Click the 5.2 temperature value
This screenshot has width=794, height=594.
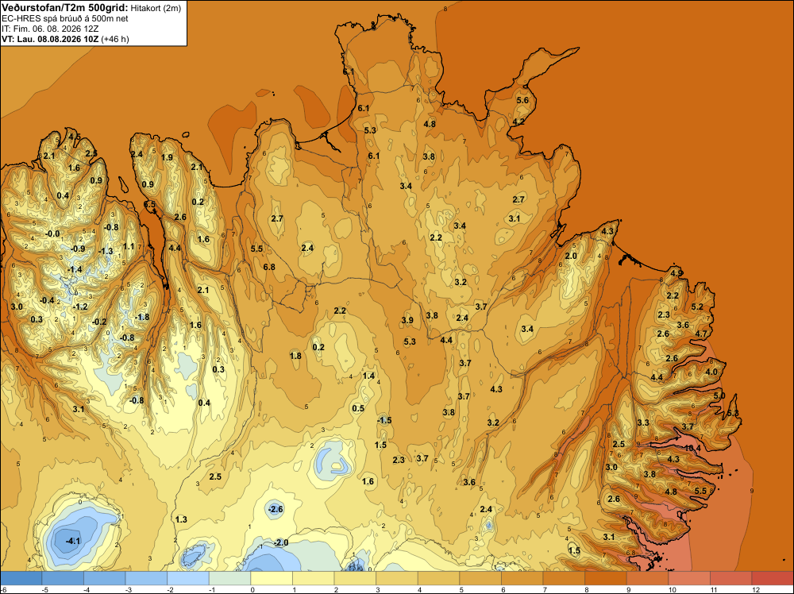pyautogui.click(x=697, y=307)
